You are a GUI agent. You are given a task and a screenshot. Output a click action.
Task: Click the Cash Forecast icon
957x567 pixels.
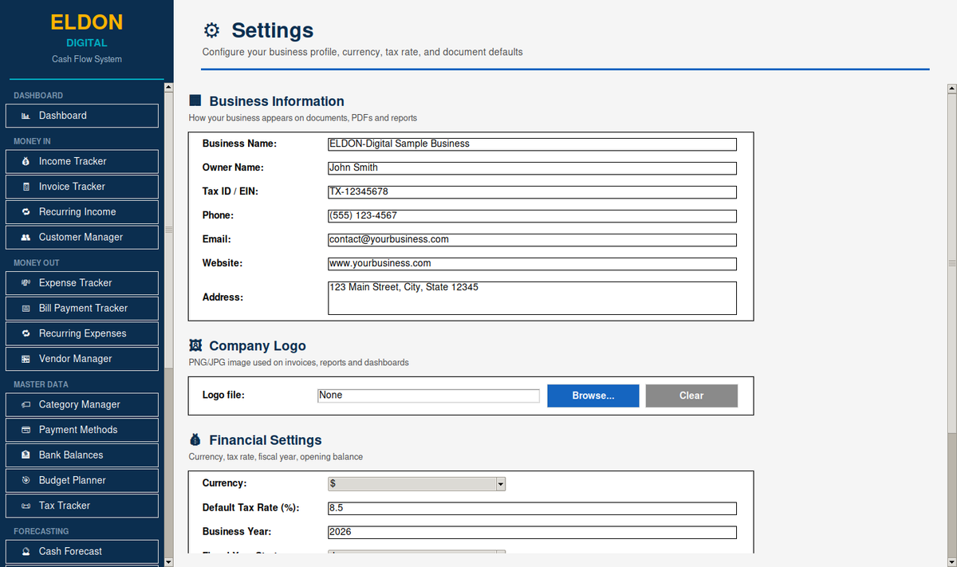pos(26,552)
